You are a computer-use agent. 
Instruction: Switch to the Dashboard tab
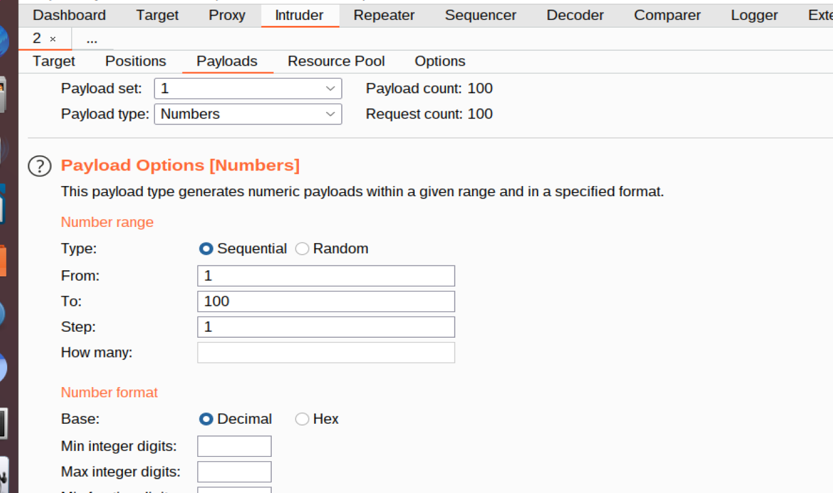69,16
